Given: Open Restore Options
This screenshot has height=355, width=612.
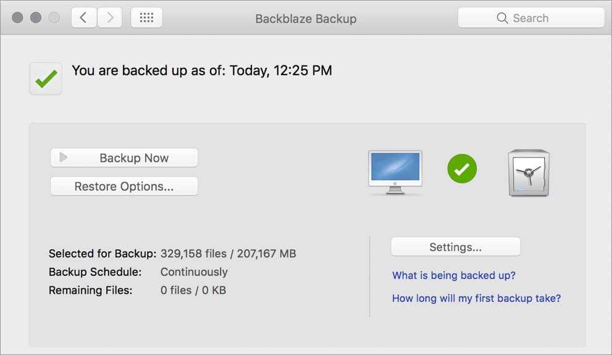Looking at the screenshot, I should (x=124, y=186).
